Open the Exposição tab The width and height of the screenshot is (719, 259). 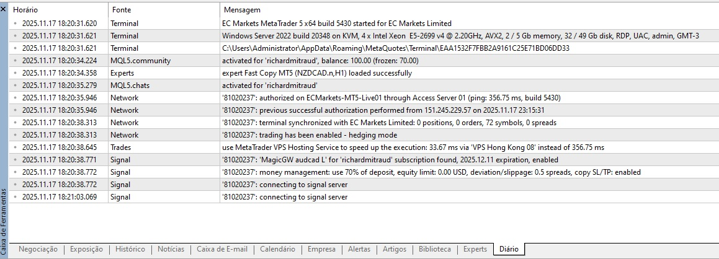click(86, 249)
